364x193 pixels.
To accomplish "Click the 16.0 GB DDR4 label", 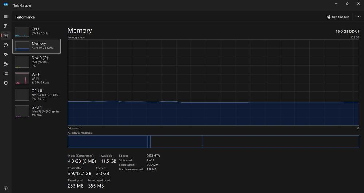I will coord(347,31).
